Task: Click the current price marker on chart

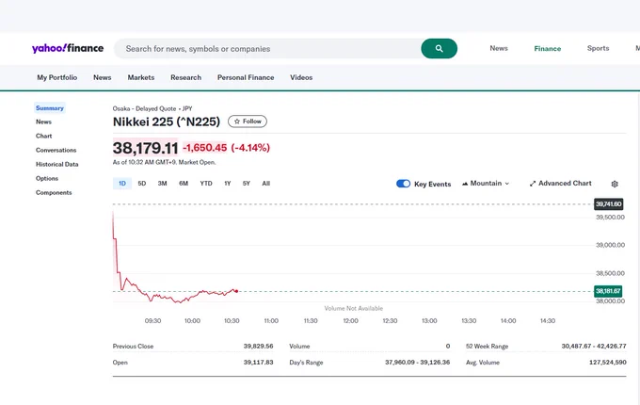Action: pyautogui.click(x=236, y=291)
